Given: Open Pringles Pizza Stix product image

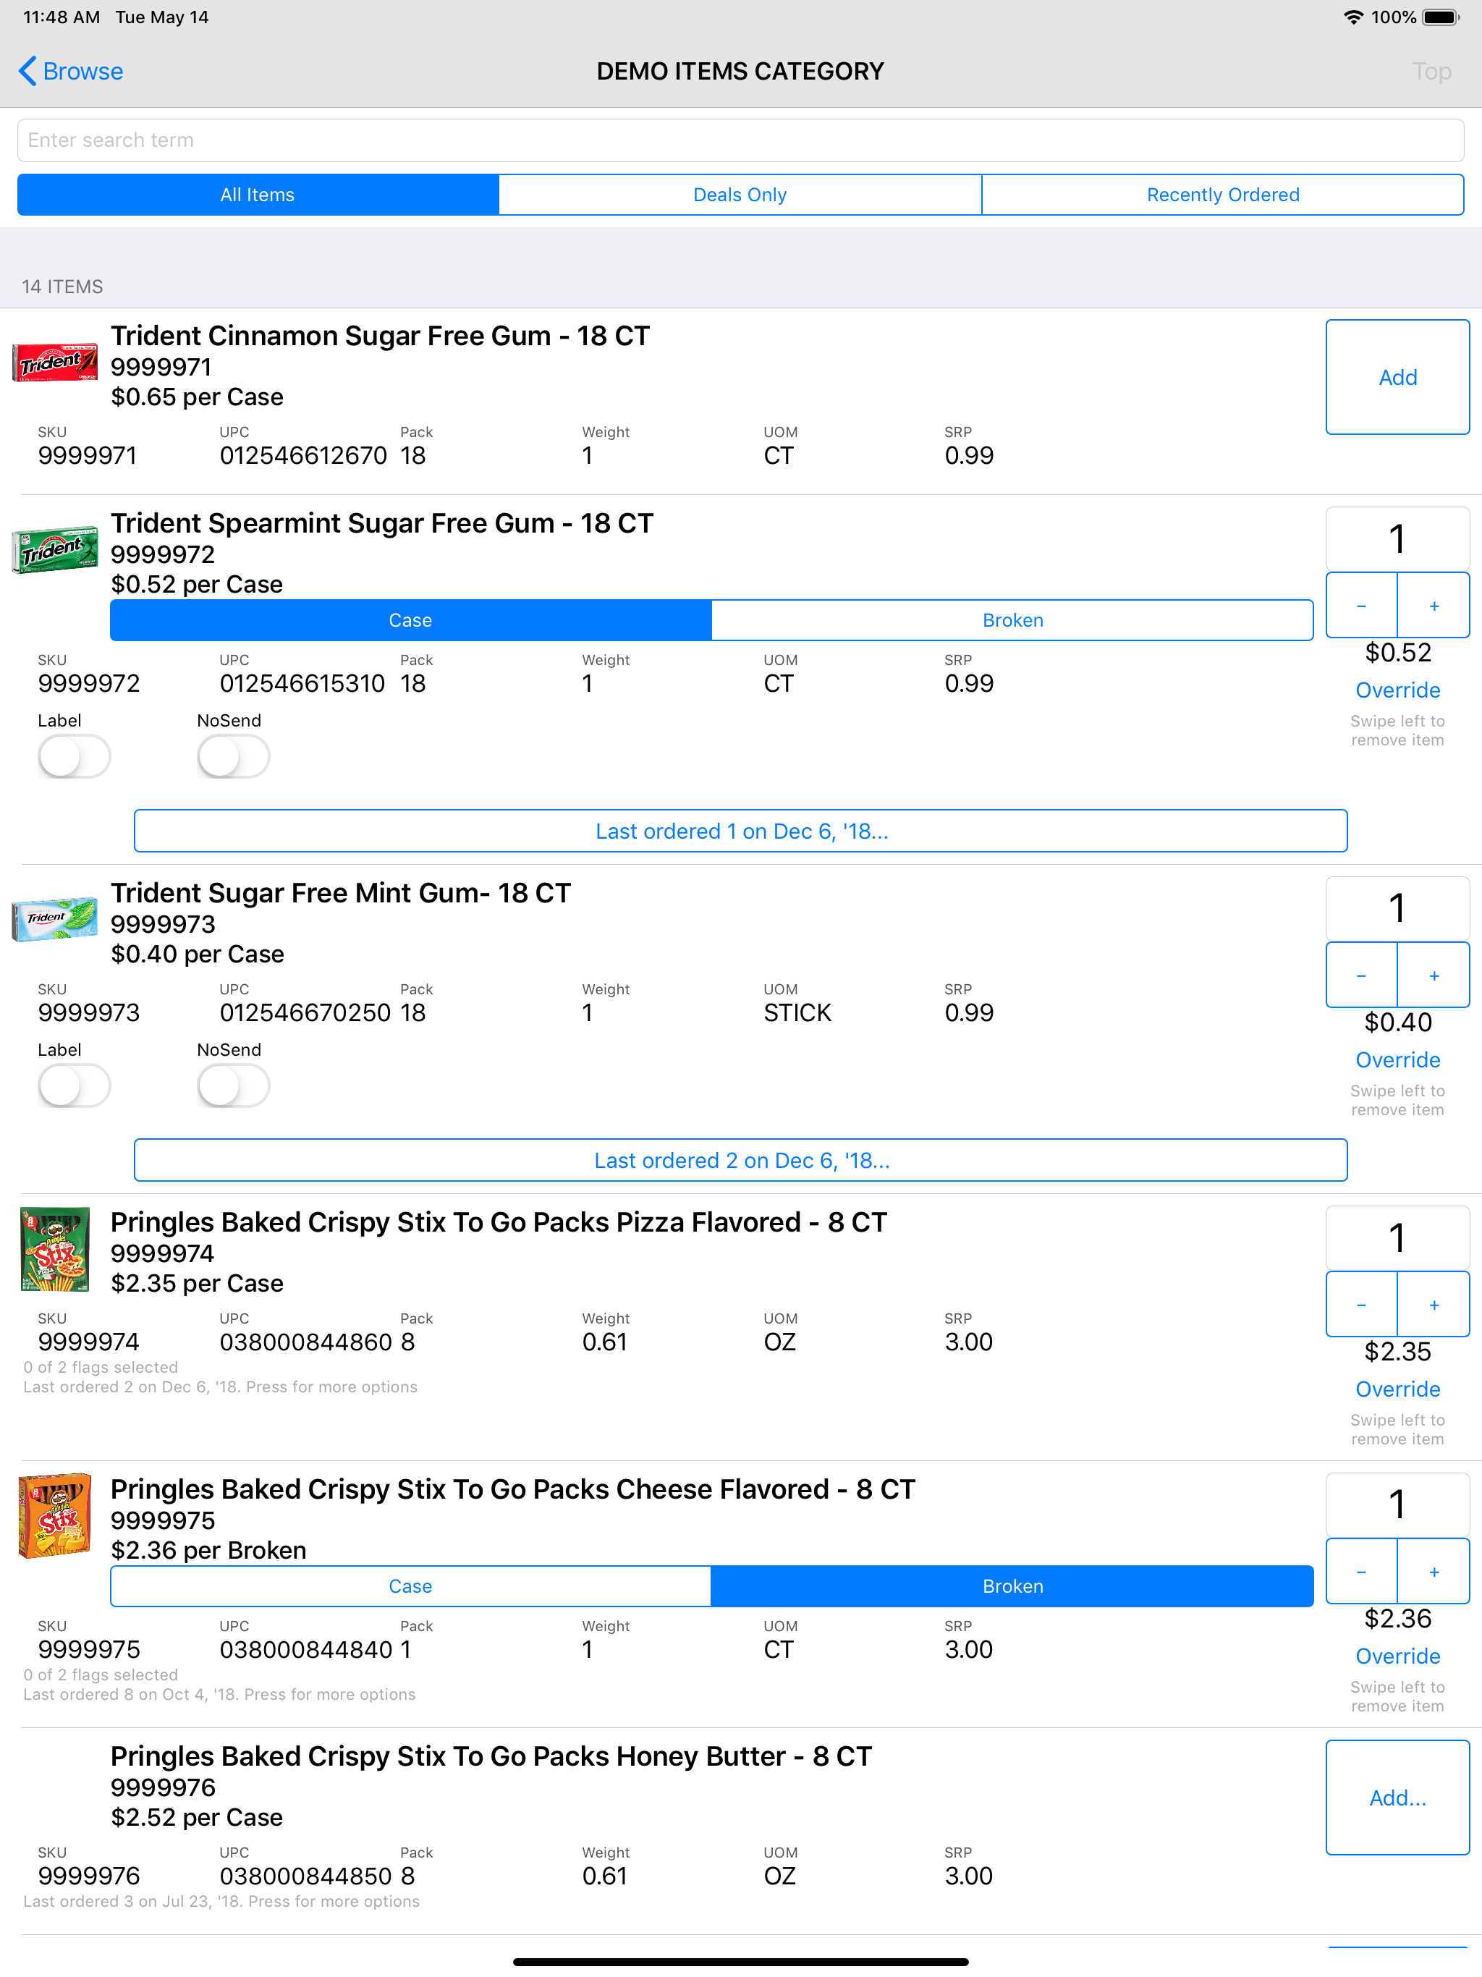Looking at the screenshot, I should [x=56, y=1250].
